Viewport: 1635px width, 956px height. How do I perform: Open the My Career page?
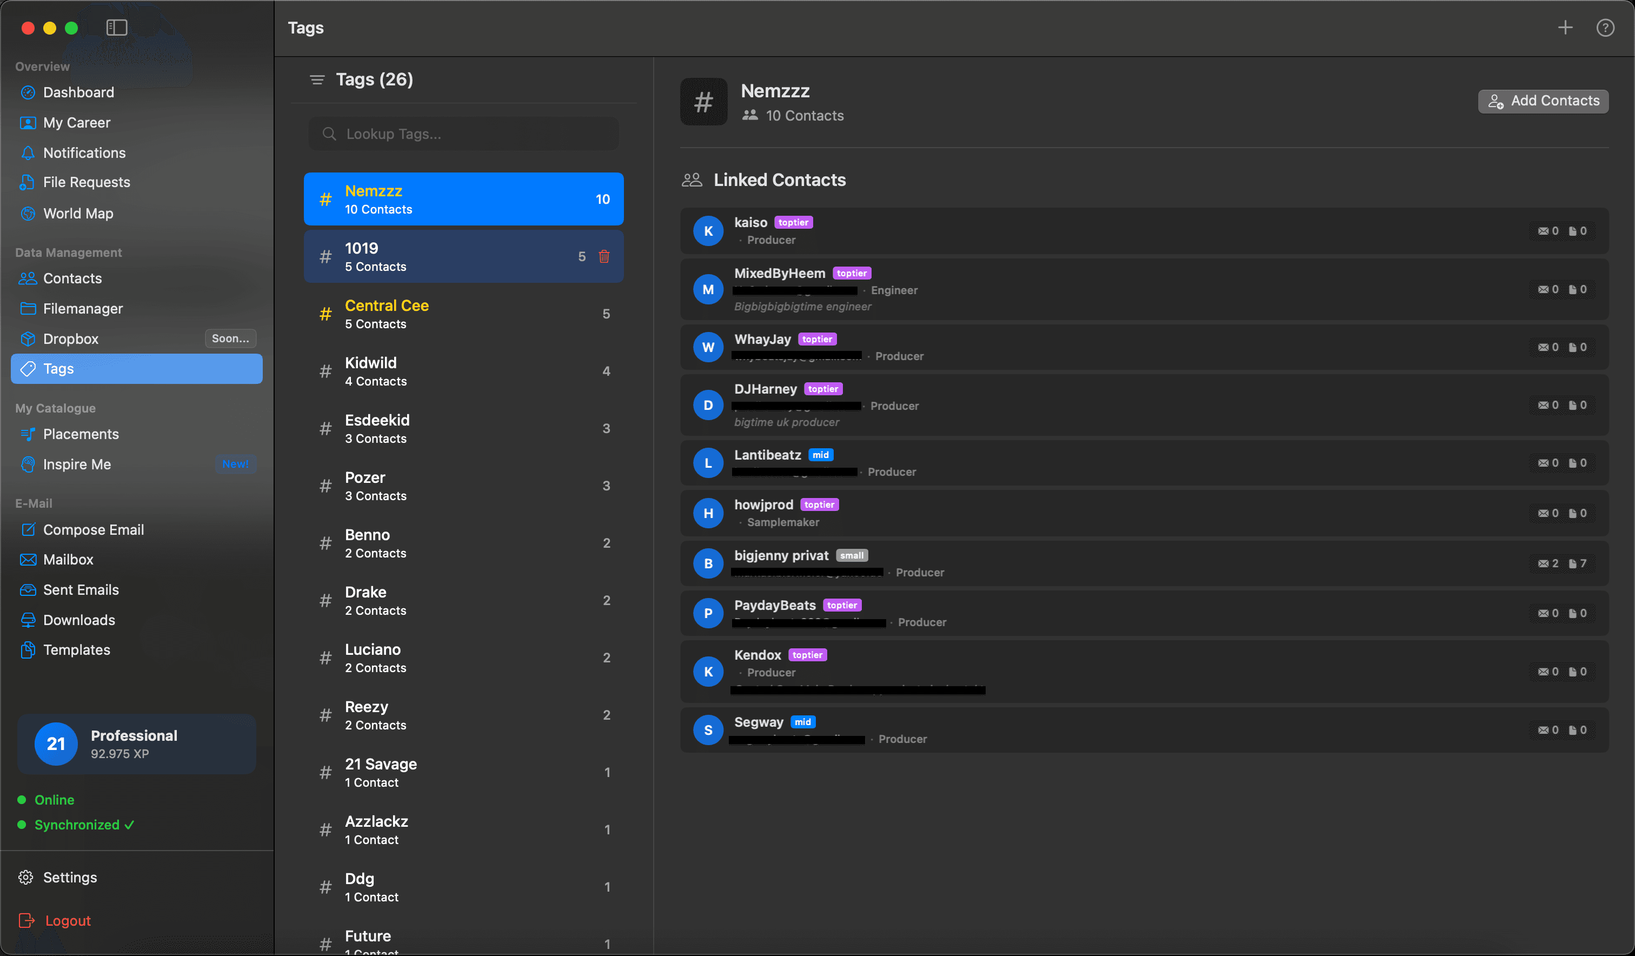(x=76, y=122)
